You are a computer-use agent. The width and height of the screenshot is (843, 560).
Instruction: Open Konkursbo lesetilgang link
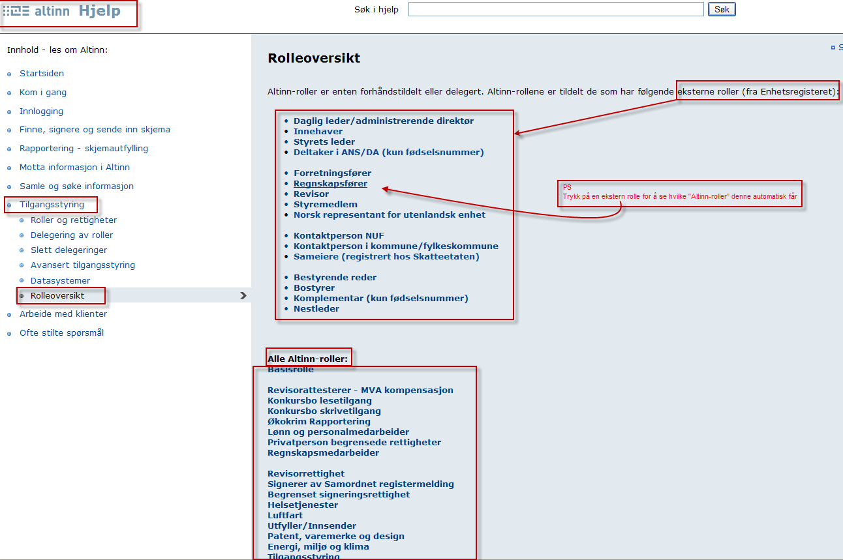pyautogui.click(x=320, y=401)
